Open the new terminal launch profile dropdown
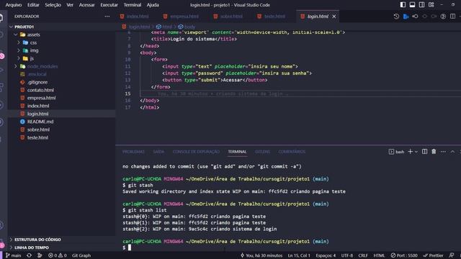Viewport: 461px width, 259px height. [x=416, y=152]
